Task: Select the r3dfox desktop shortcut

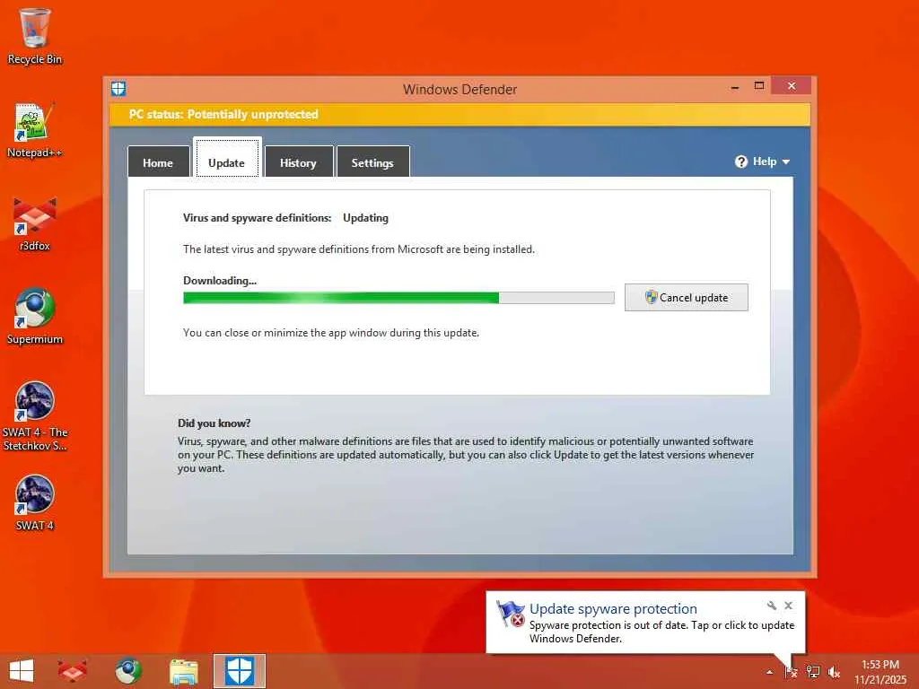Action: pyautogui.click(x=35, y=223)
